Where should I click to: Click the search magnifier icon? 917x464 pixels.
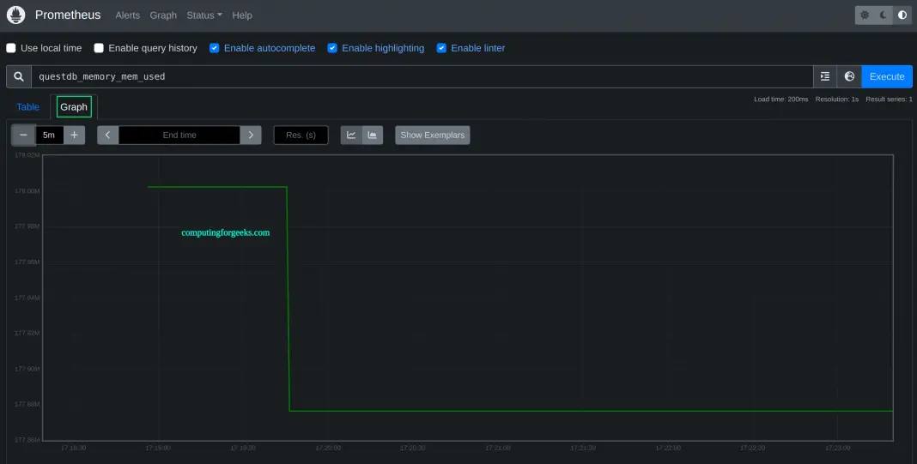(x=19, y=76)
